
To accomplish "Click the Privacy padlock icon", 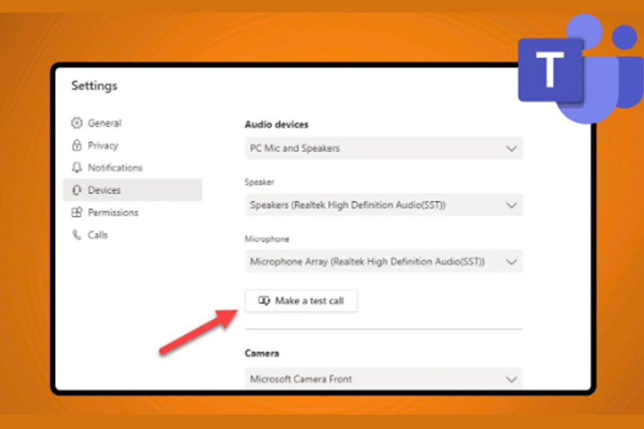I will [76, 145].
